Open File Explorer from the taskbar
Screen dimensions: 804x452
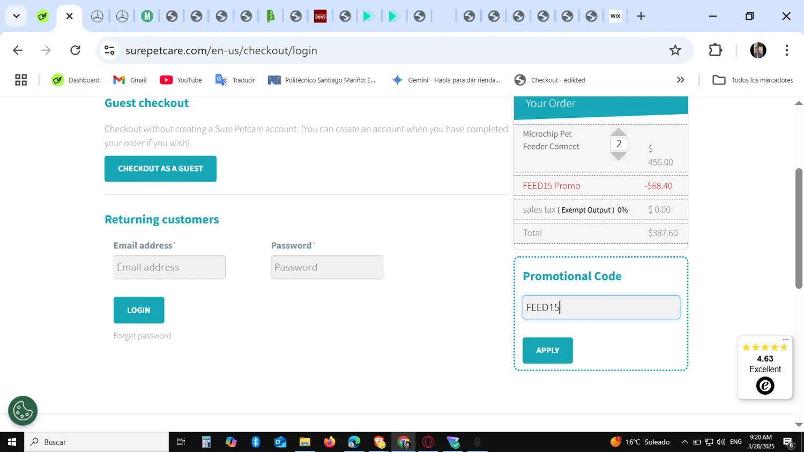tap(305, 442)
